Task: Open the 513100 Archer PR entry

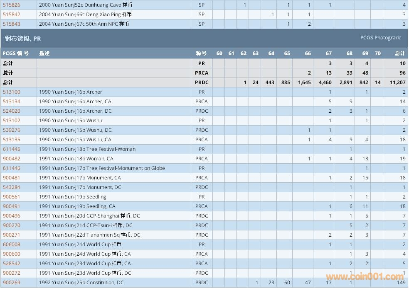Action: pyautogui.click(x=11, y=92)
